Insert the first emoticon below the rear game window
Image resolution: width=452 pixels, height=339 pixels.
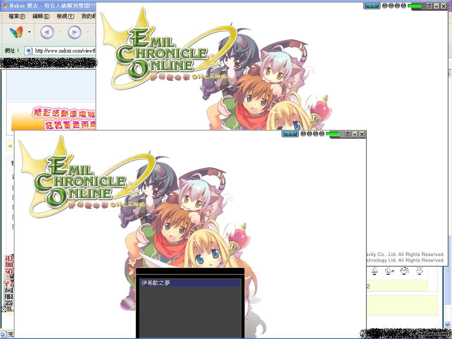[374, 271]
